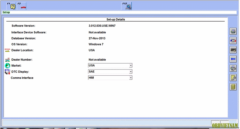Image resolution: width=240 pixels, height=129 pixels.
Task: Expand the Comms Interface dropdown showing HIM
Action: coord(131,78)
